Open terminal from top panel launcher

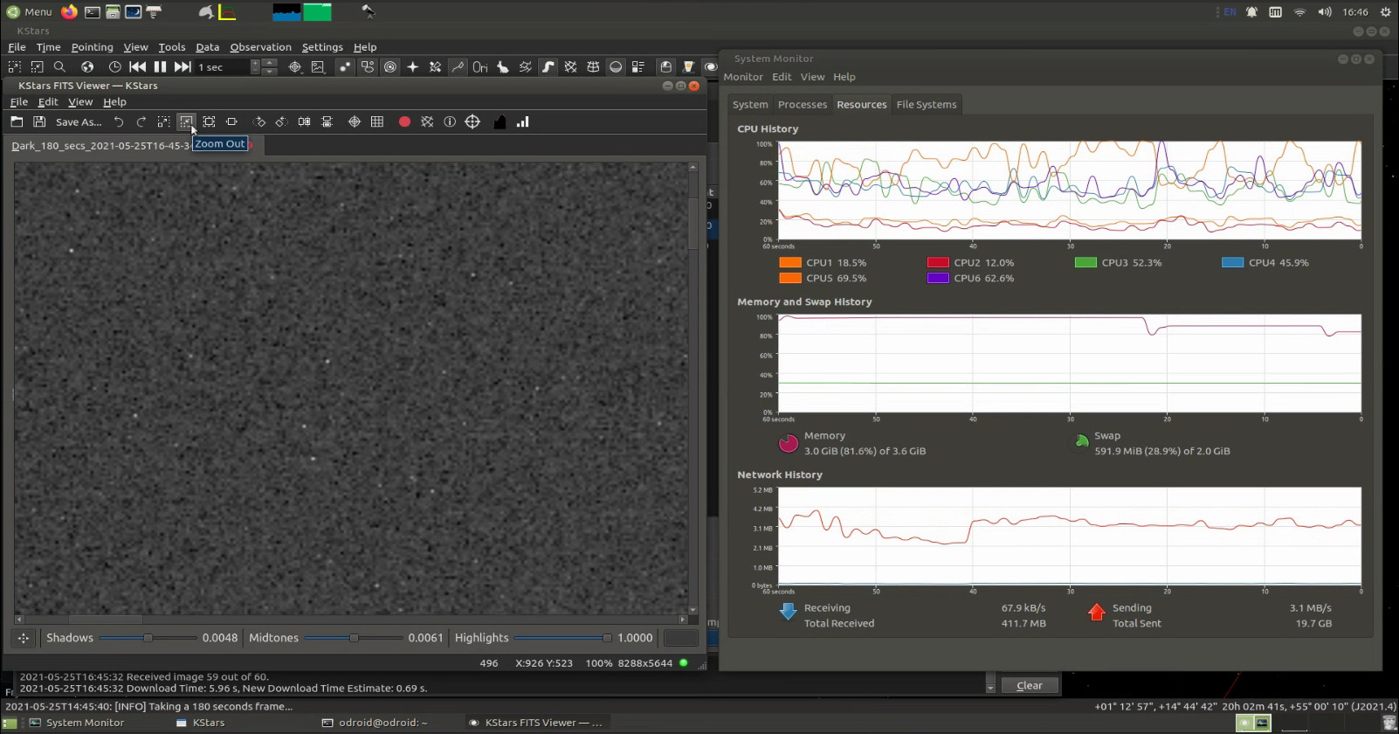tap(92, 12)
